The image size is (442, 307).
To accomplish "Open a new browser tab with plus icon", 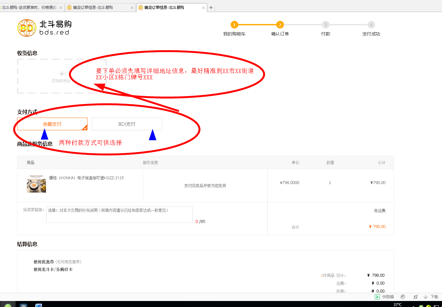I will point(211,8).
